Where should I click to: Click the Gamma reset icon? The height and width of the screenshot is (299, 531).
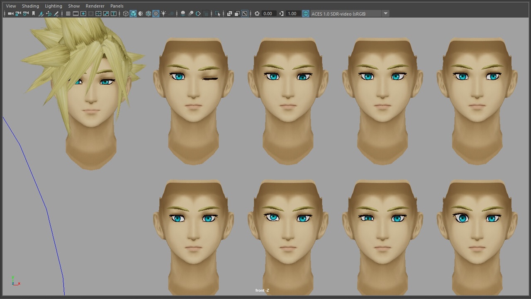[282, 14]
